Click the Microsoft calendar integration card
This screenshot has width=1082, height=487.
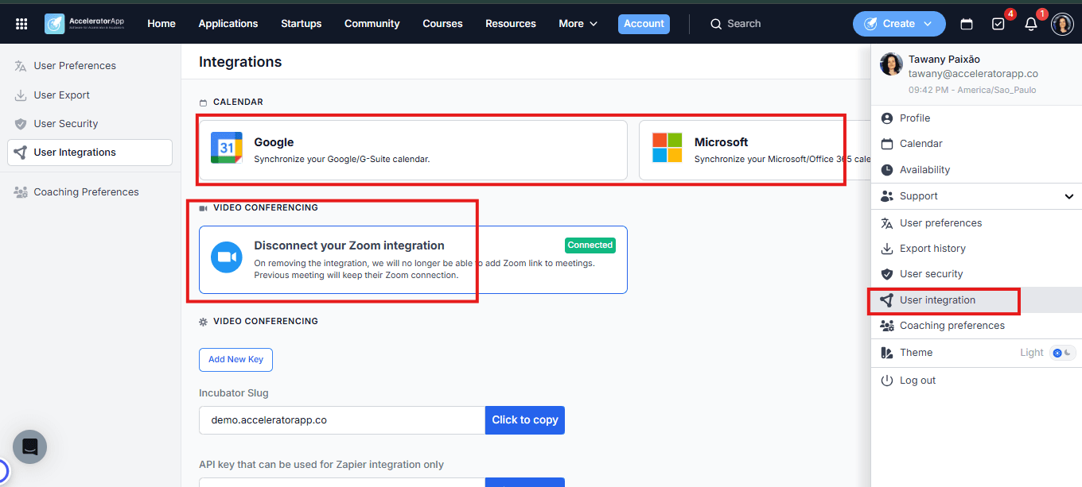(754, 150)
